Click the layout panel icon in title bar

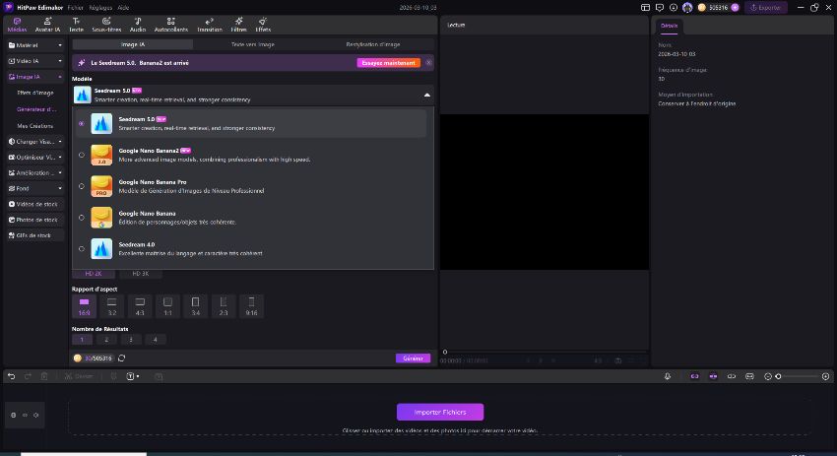point(645,8)
